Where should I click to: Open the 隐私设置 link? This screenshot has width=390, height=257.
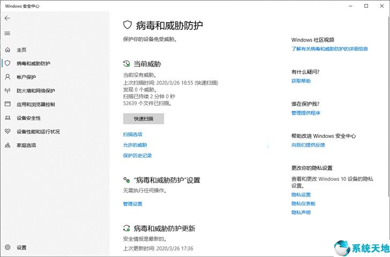coord(301,195)
